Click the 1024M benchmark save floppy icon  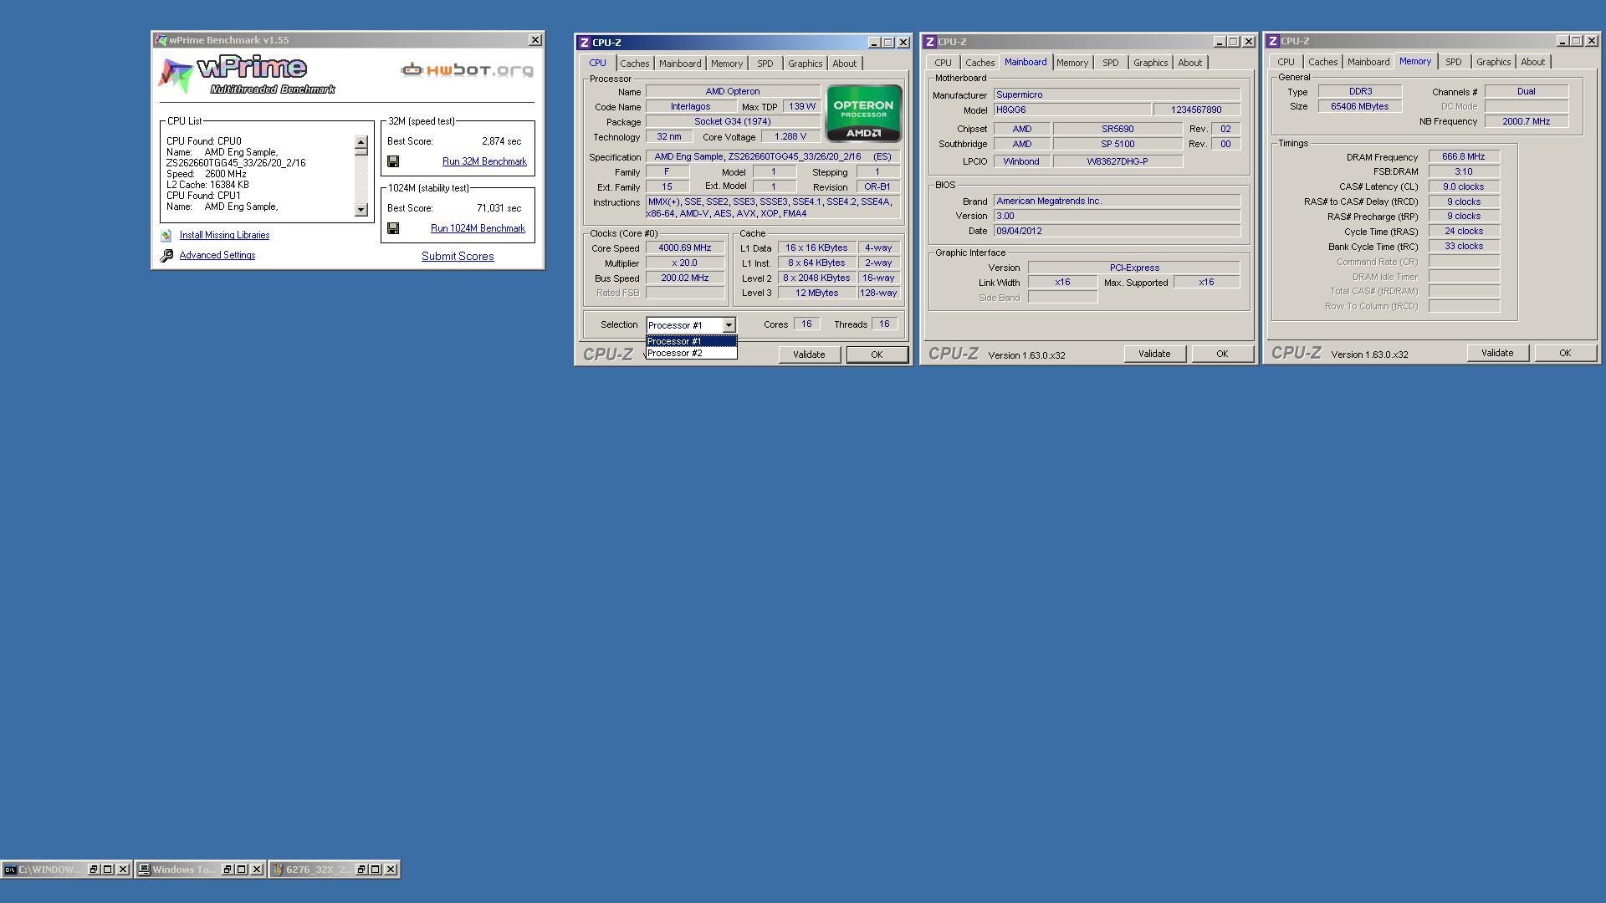click(x=393, y=228)
